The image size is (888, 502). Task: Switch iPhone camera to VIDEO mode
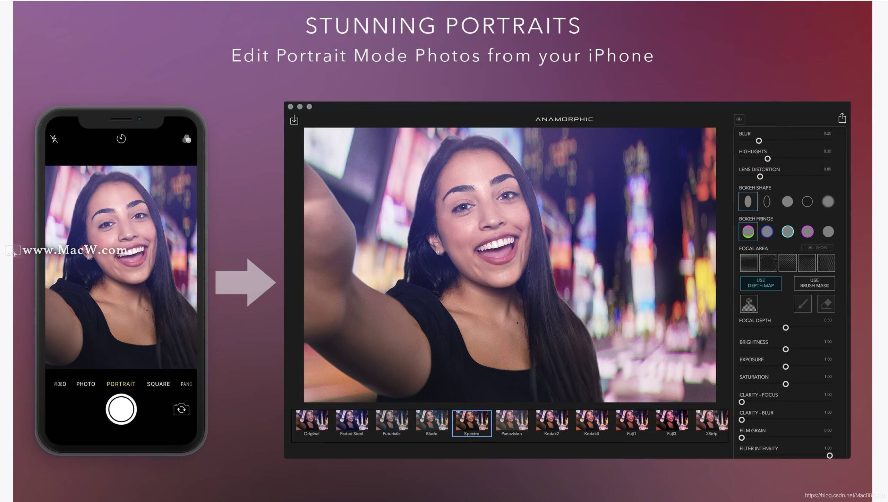[x=60, y=384]
